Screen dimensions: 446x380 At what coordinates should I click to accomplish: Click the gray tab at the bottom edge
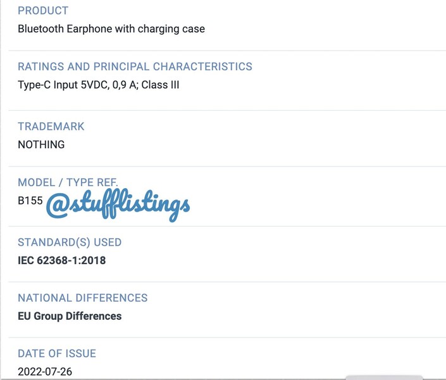point(384,377)
